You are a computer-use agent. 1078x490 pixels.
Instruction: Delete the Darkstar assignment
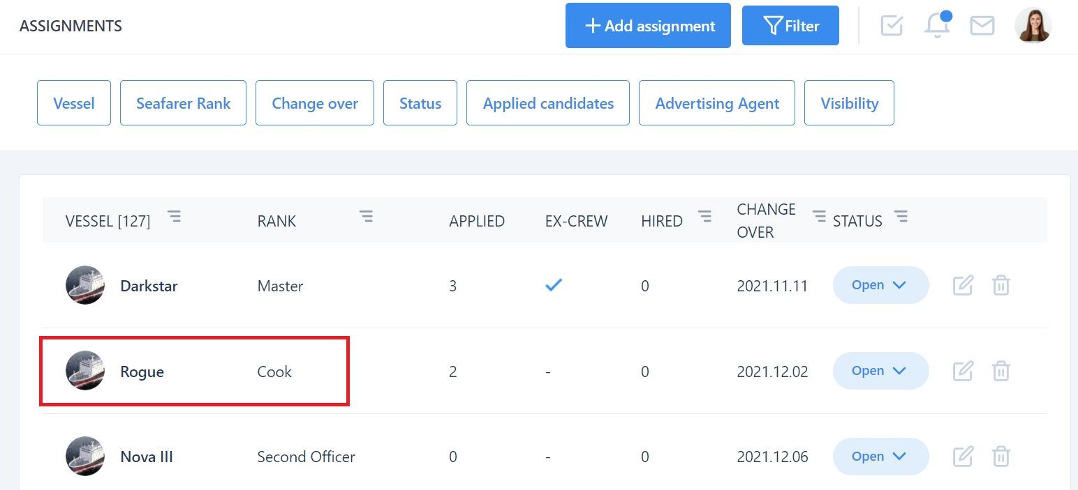click(x=1001, y=285)
